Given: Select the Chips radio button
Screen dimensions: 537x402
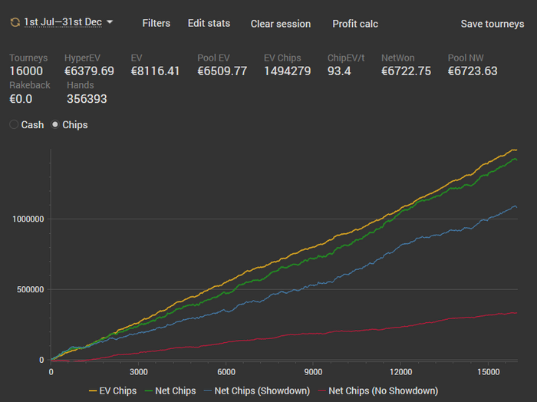Looking at the screenshot, I should pyautogui.click(x=54, y=124).
